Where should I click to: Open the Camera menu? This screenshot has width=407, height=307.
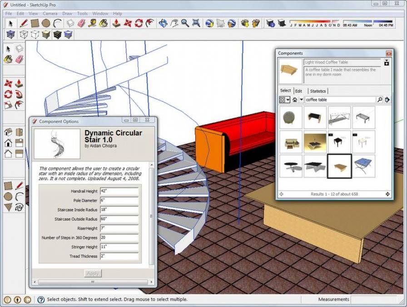point(50,14)
